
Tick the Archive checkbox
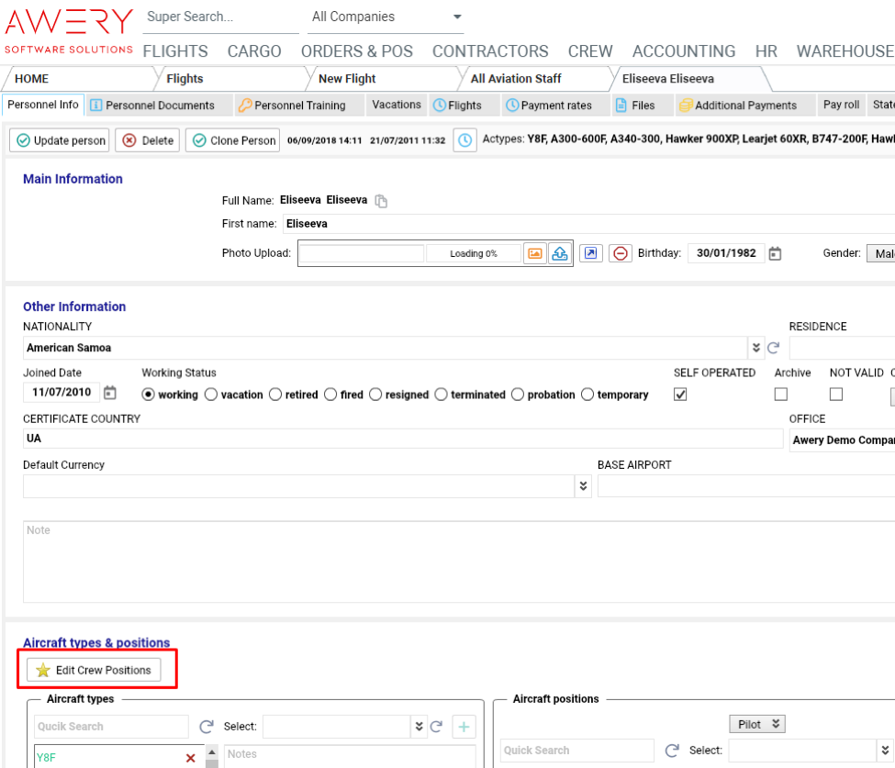[781, 395]
